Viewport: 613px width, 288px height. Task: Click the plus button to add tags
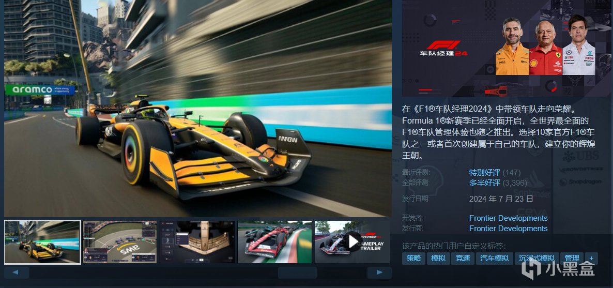coord(591,258)
